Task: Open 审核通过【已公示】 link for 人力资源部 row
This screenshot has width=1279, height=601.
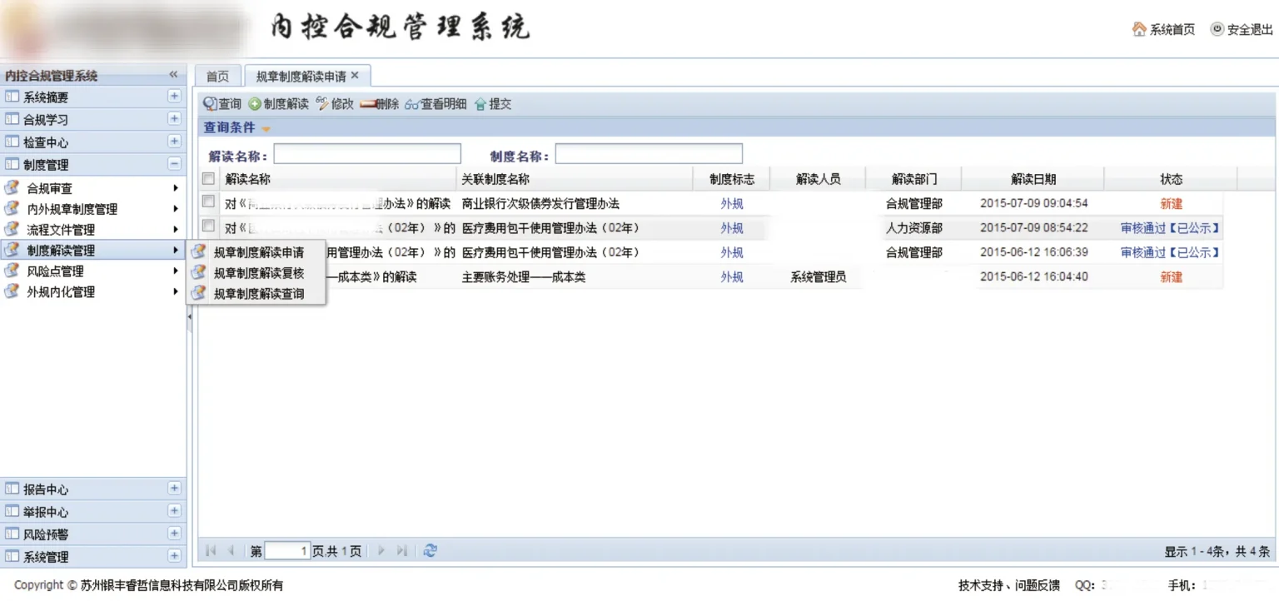Action: (1170, 227)
